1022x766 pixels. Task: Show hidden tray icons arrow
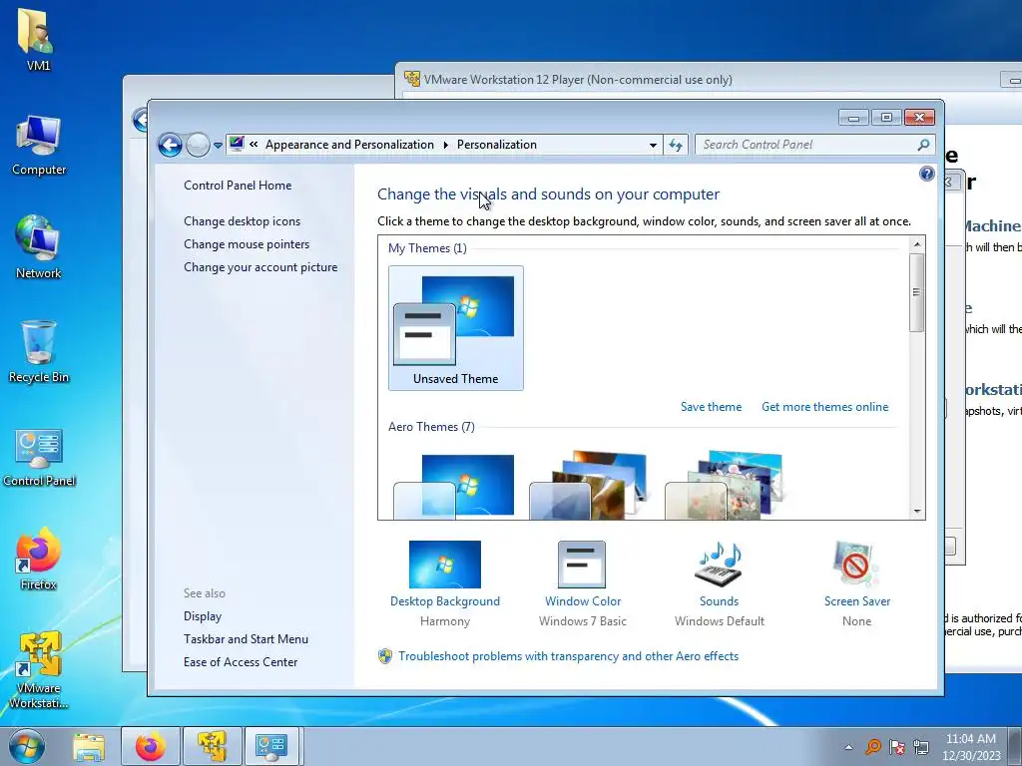tap(848, 747)
